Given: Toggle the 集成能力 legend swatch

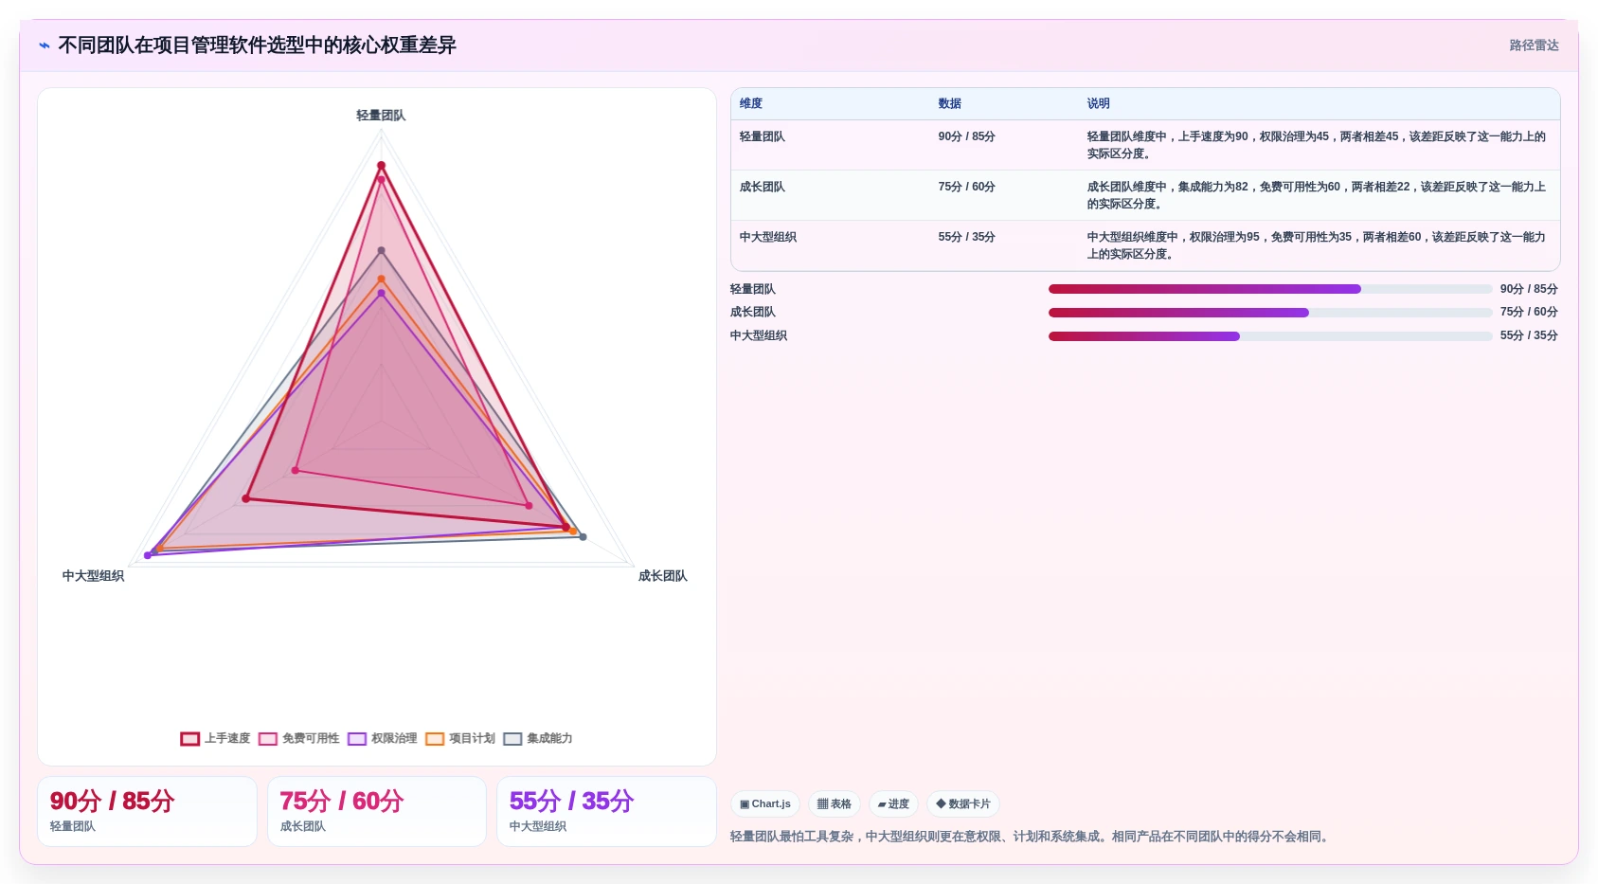Looking at the screenshot, I should [x=512, y=739].
